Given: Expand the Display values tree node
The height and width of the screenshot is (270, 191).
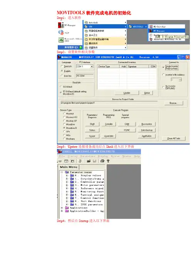Looking at the screenshot, I should click(x=67, y=175).
